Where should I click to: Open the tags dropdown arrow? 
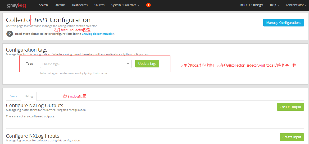pos(128,64)
